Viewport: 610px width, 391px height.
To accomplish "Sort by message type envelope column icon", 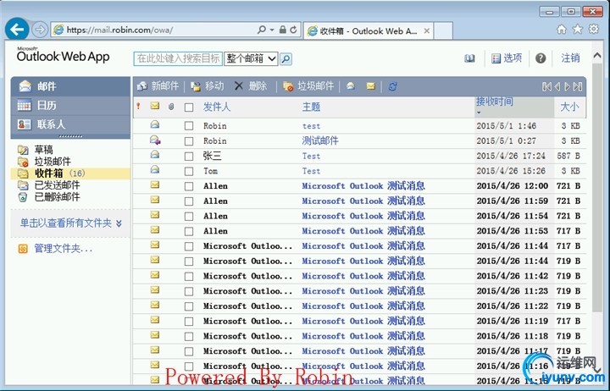I will pyautogui.click(x=155, y=106).
